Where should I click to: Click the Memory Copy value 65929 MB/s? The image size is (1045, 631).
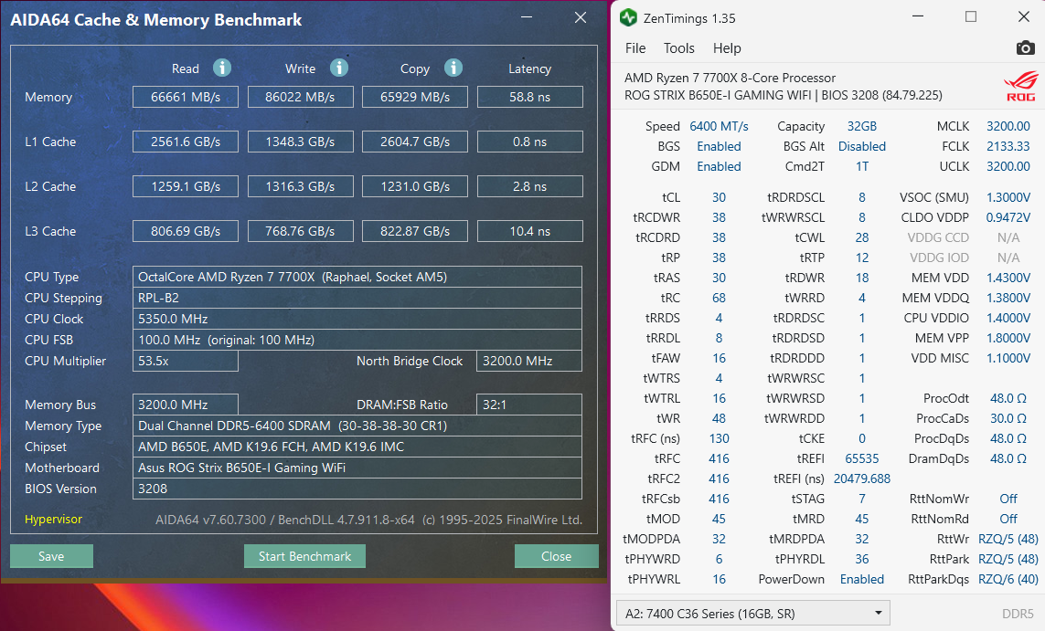tap(414, 97)
